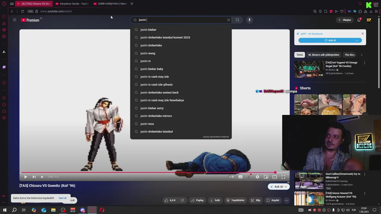The width and height of the screenshot is (381, 214).
Task: Toggle theater mode in the player
Action: (275, 177)
